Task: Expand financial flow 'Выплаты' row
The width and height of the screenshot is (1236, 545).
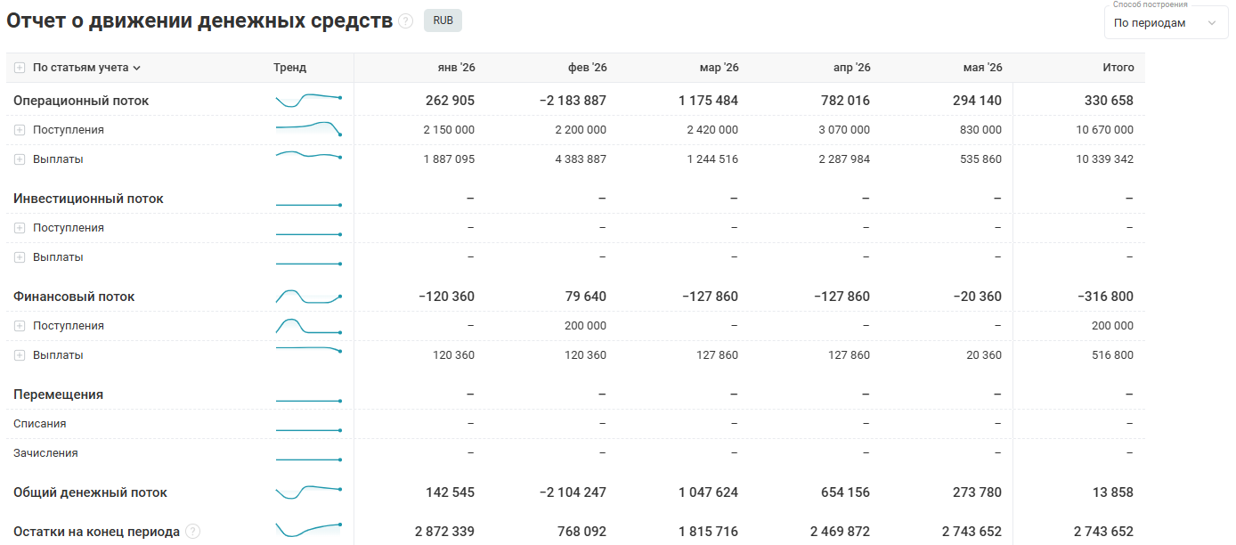Action: 20,355
